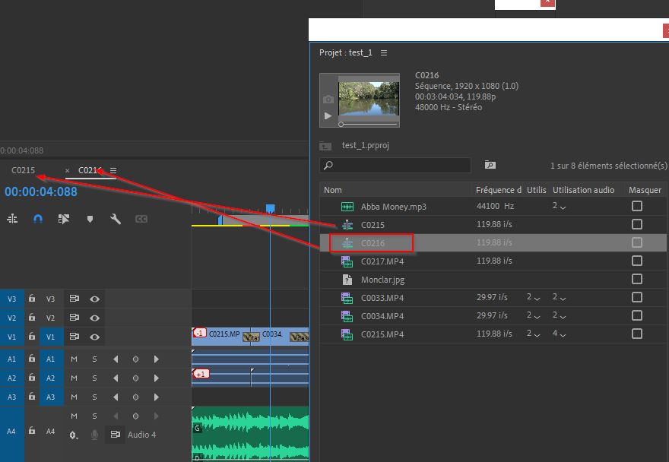Click the wrench timeline display settings icon
Image resolution: width=669 pixels, height=462 pixels.
coord(116,219)
